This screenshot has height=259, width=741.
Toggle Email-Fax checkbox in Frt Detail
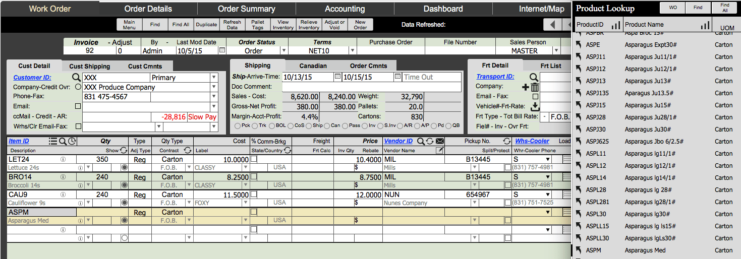coord(535,96)
